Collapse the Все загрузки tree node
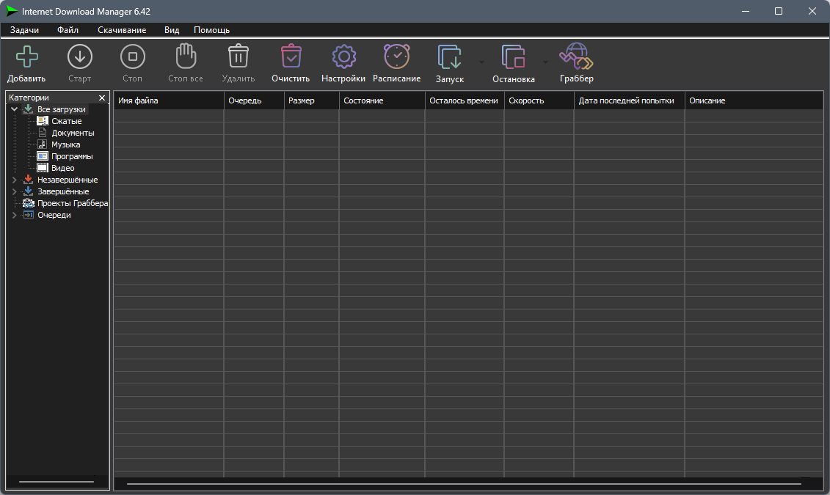The image size is (830, 495). 14,109
